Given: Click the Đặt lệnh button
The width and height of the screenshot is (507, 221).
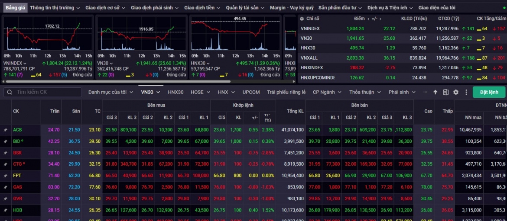Looking at the screenshot, I should (x=489, y=92).
